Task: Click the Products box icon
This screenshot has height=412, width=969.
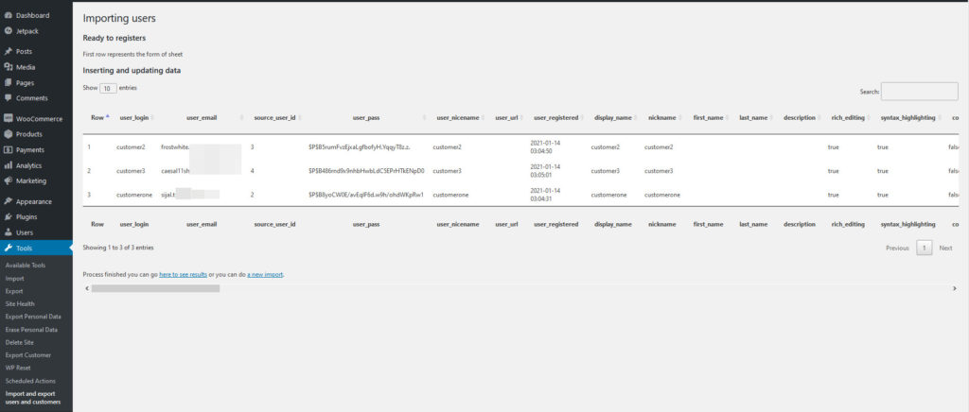Action: coord(8,134)
